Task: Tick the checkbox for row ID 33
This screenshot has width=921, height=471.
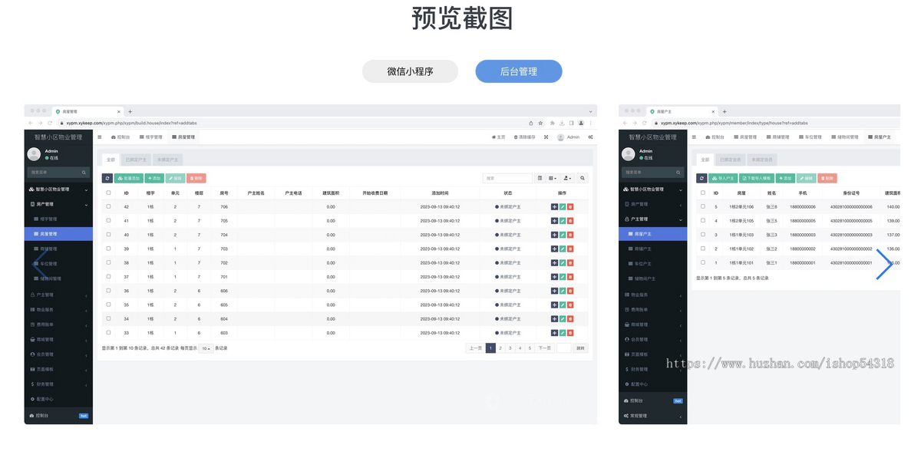Action: 108,332
